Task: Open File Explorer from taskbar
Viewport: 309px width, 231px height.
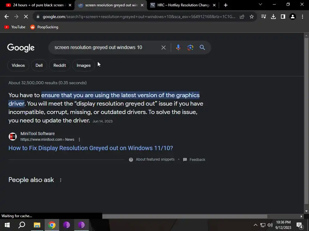Action: [x=37, y=225]
